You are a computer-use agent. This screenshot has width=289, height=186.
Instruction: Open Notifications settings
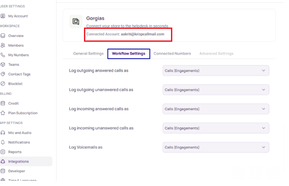[19, 142]
